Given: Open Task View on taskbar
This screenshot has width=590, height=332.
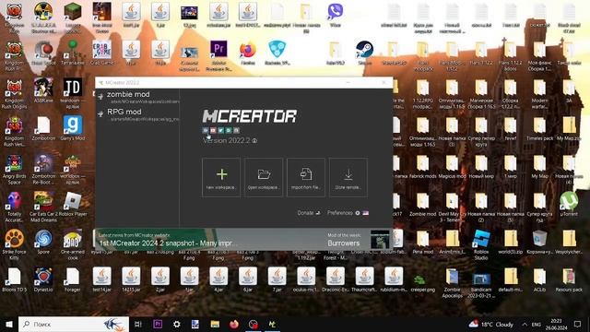Looking at the screenshot, I should (138, 324).
